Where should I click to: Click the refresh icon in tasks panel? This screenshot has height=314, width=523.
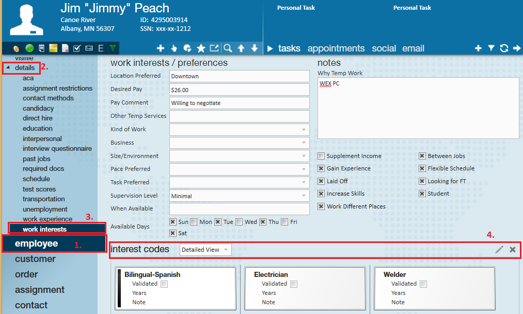(x=504, y=48)
